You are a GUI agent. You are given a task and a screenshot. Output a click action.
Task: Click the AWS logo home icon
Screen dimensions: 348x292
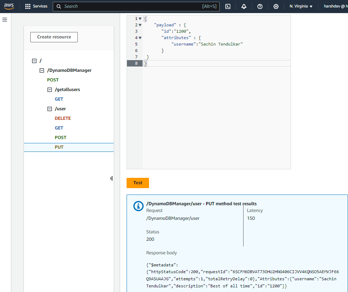click(9, 6)
